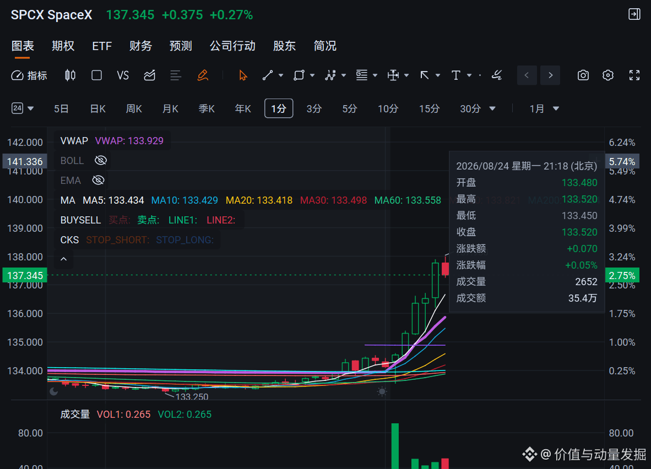Open dropdown next to pattern tool

(344, 75)
